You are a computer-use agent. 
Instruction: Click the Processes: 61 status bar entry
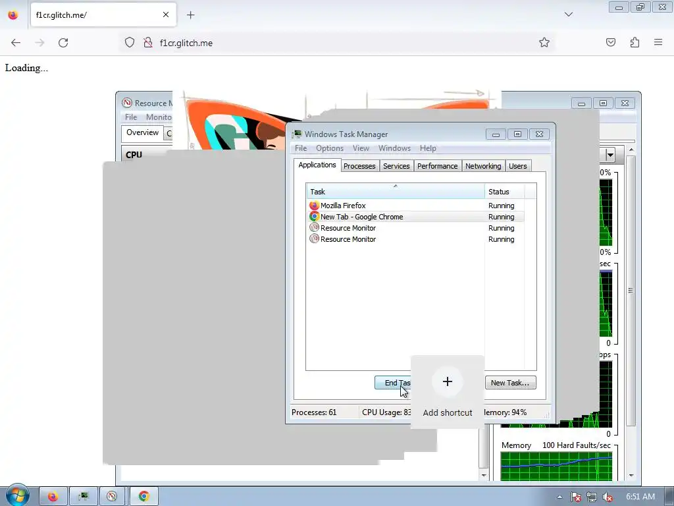(314, 412)
